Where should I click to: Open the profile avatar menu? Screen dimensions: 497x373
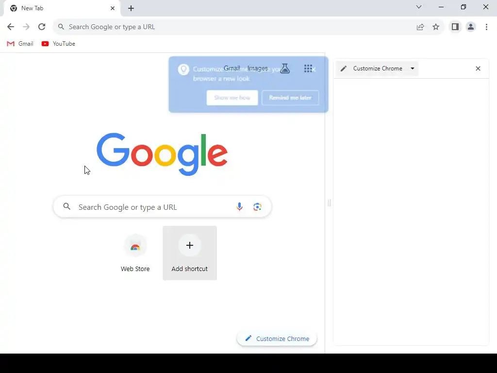pyautogui.click(x=471, y=27)
